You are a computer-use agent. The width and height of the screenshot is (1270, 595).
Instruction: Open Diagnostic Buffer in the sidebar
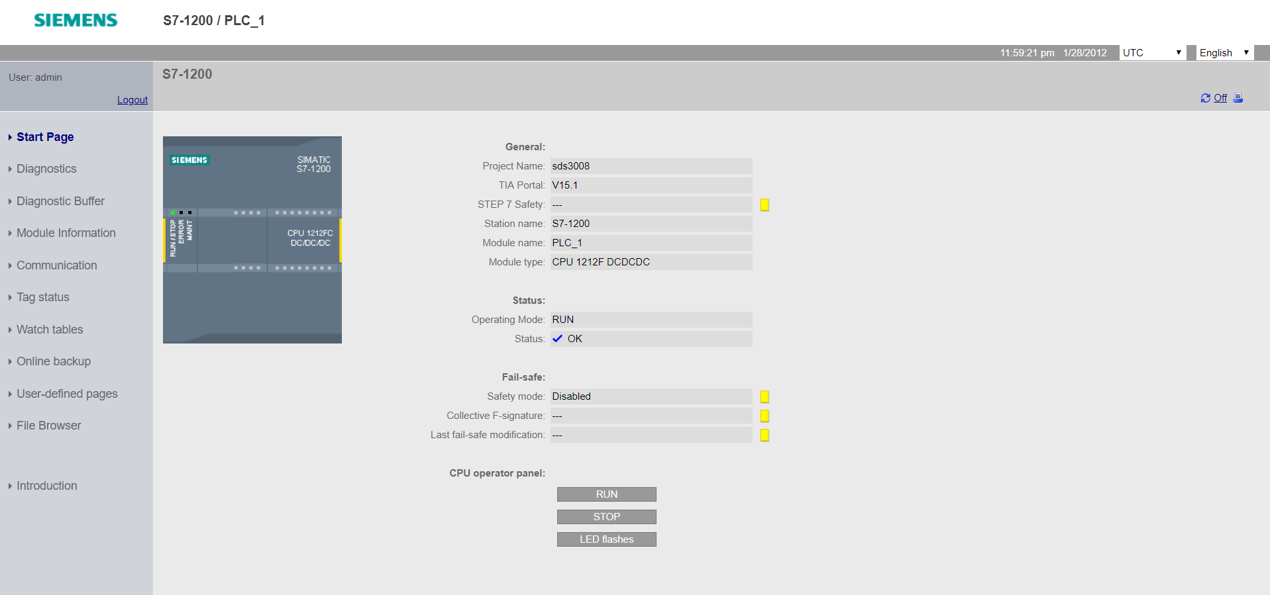[60, 201]
